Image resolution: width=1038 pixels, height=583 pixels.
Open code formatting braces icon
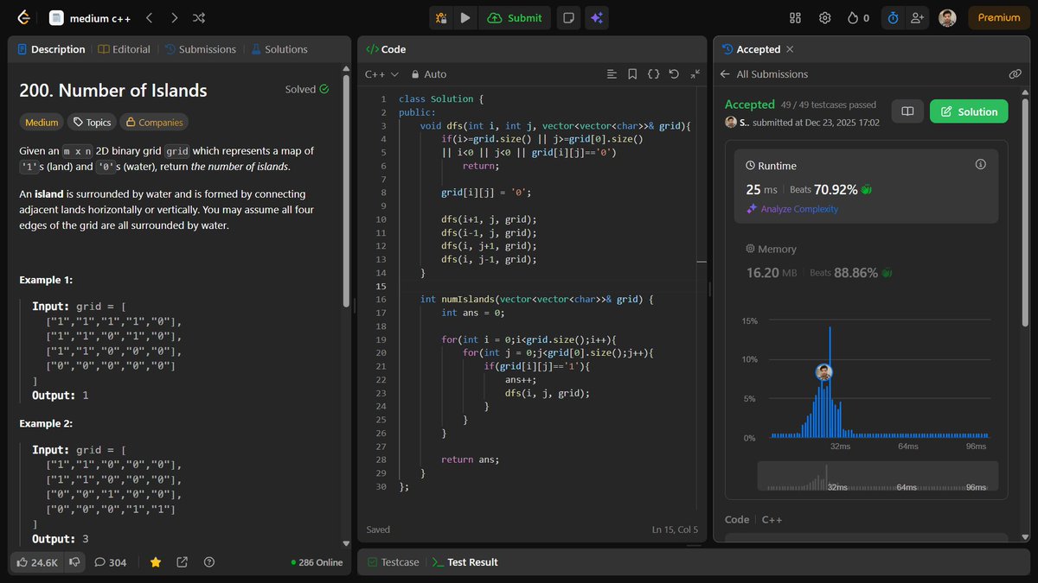(654, 74)
